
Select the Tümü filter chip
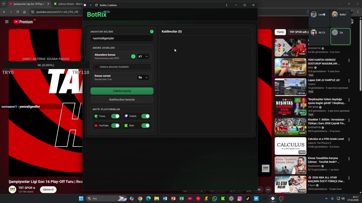(280, 32)
